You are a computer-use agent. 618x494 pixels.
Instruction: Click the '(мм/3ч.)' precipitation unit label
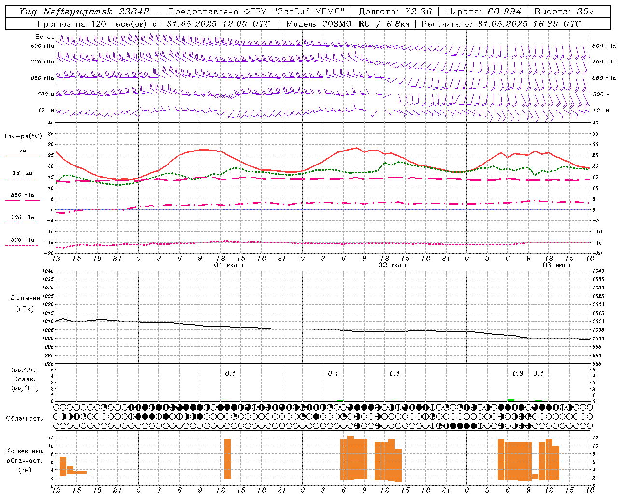coord(25,370)
